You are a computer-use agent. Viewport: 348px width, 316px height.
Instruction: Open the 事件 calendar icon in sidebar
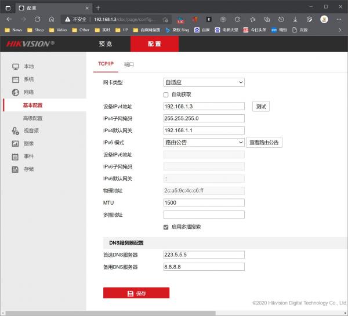(15, 157)
